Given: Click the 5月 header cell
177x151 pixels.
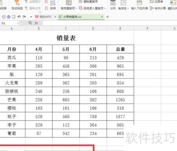Looking at the screenshot, I should (66, 49).
